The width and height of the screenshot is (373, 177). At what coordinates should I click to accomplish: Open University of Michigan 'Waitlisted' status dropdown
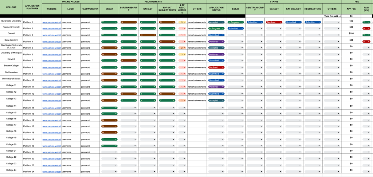[x=216, y=54]
